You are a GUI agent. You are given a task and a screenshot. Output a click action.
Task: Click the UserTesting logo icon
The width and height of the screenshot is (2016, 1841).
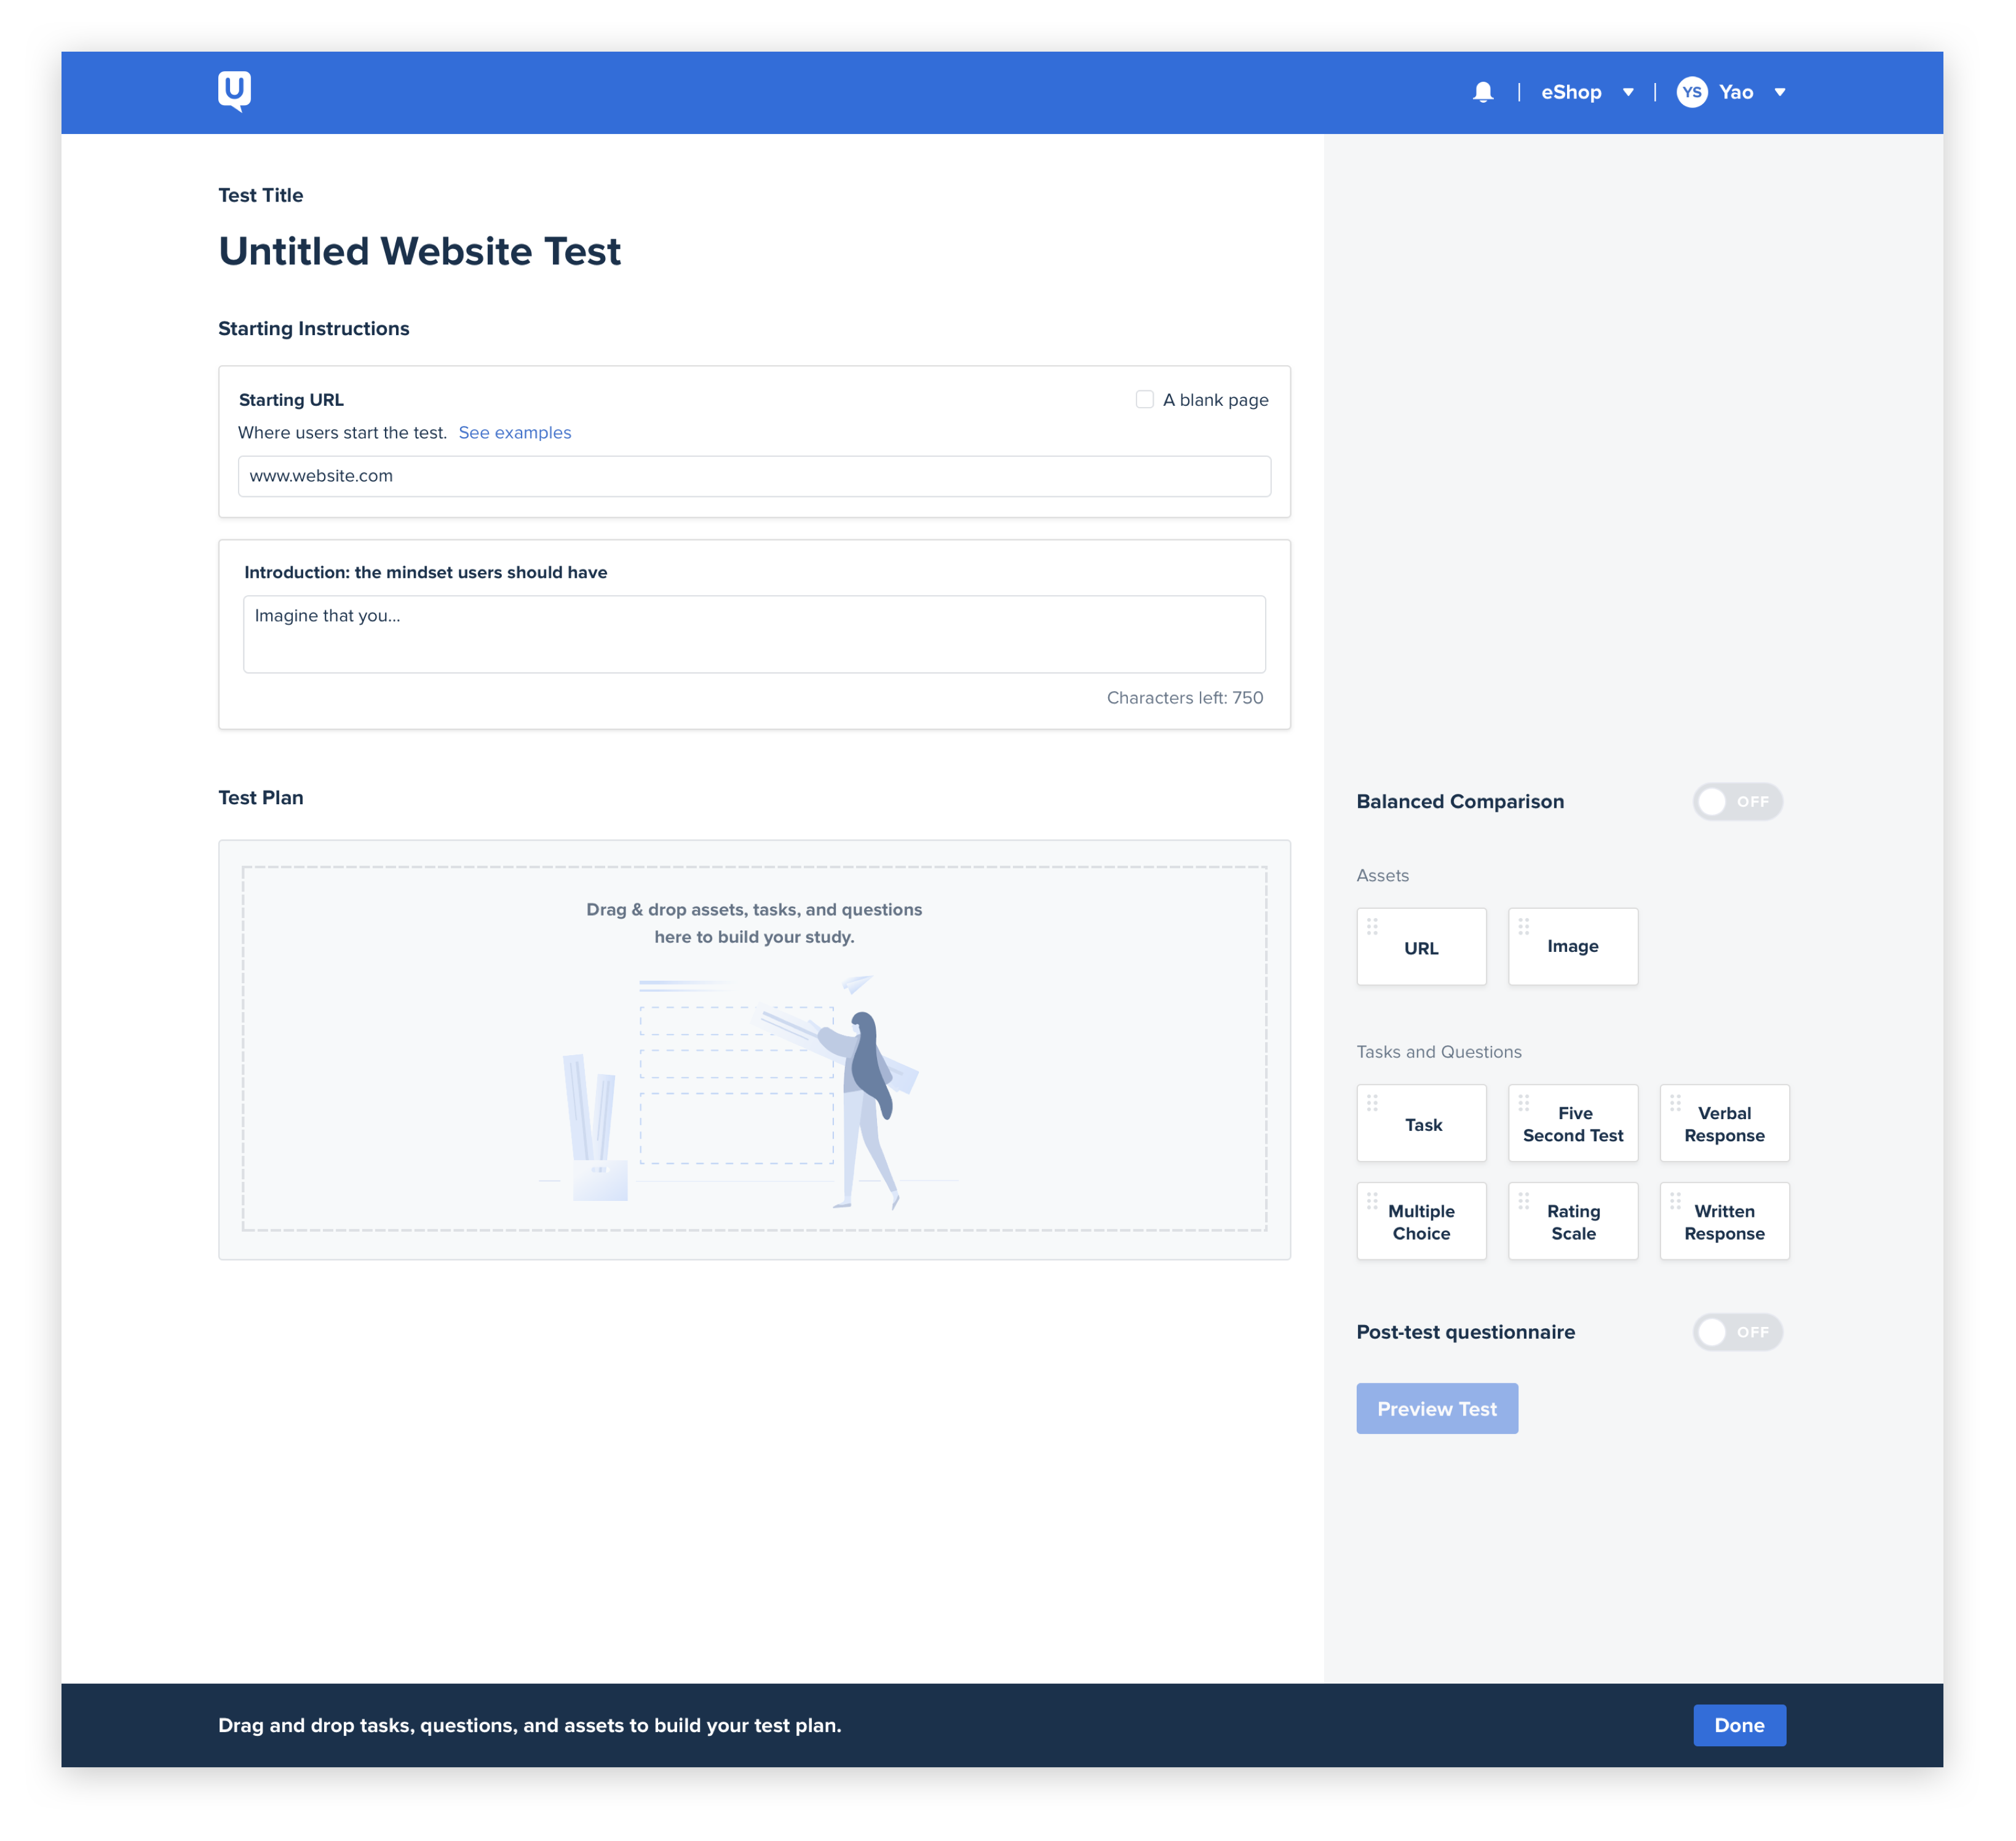tap(234, 92)
